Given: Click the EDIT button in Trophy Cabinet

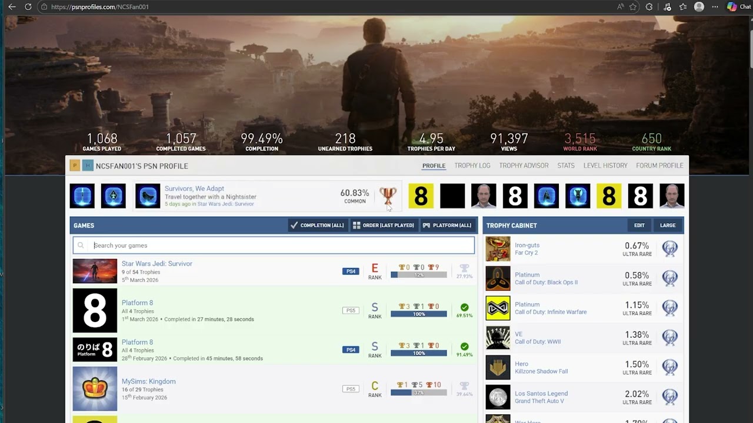Looking at the screenshot, I should coord(639,225).
